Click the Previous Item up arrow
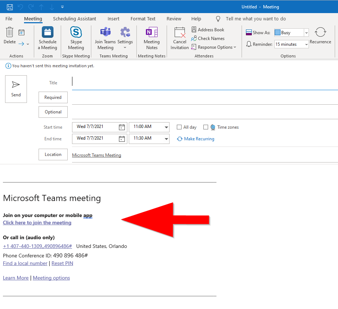 pyautogui.click(x=41, y=7)
